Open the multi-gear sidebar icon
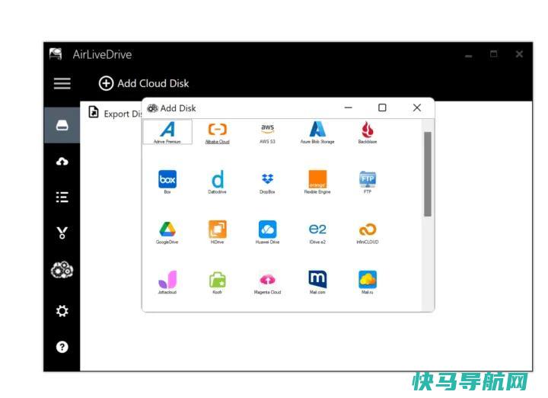The height and width of the screenshot is (398, 548). point(62,270)
